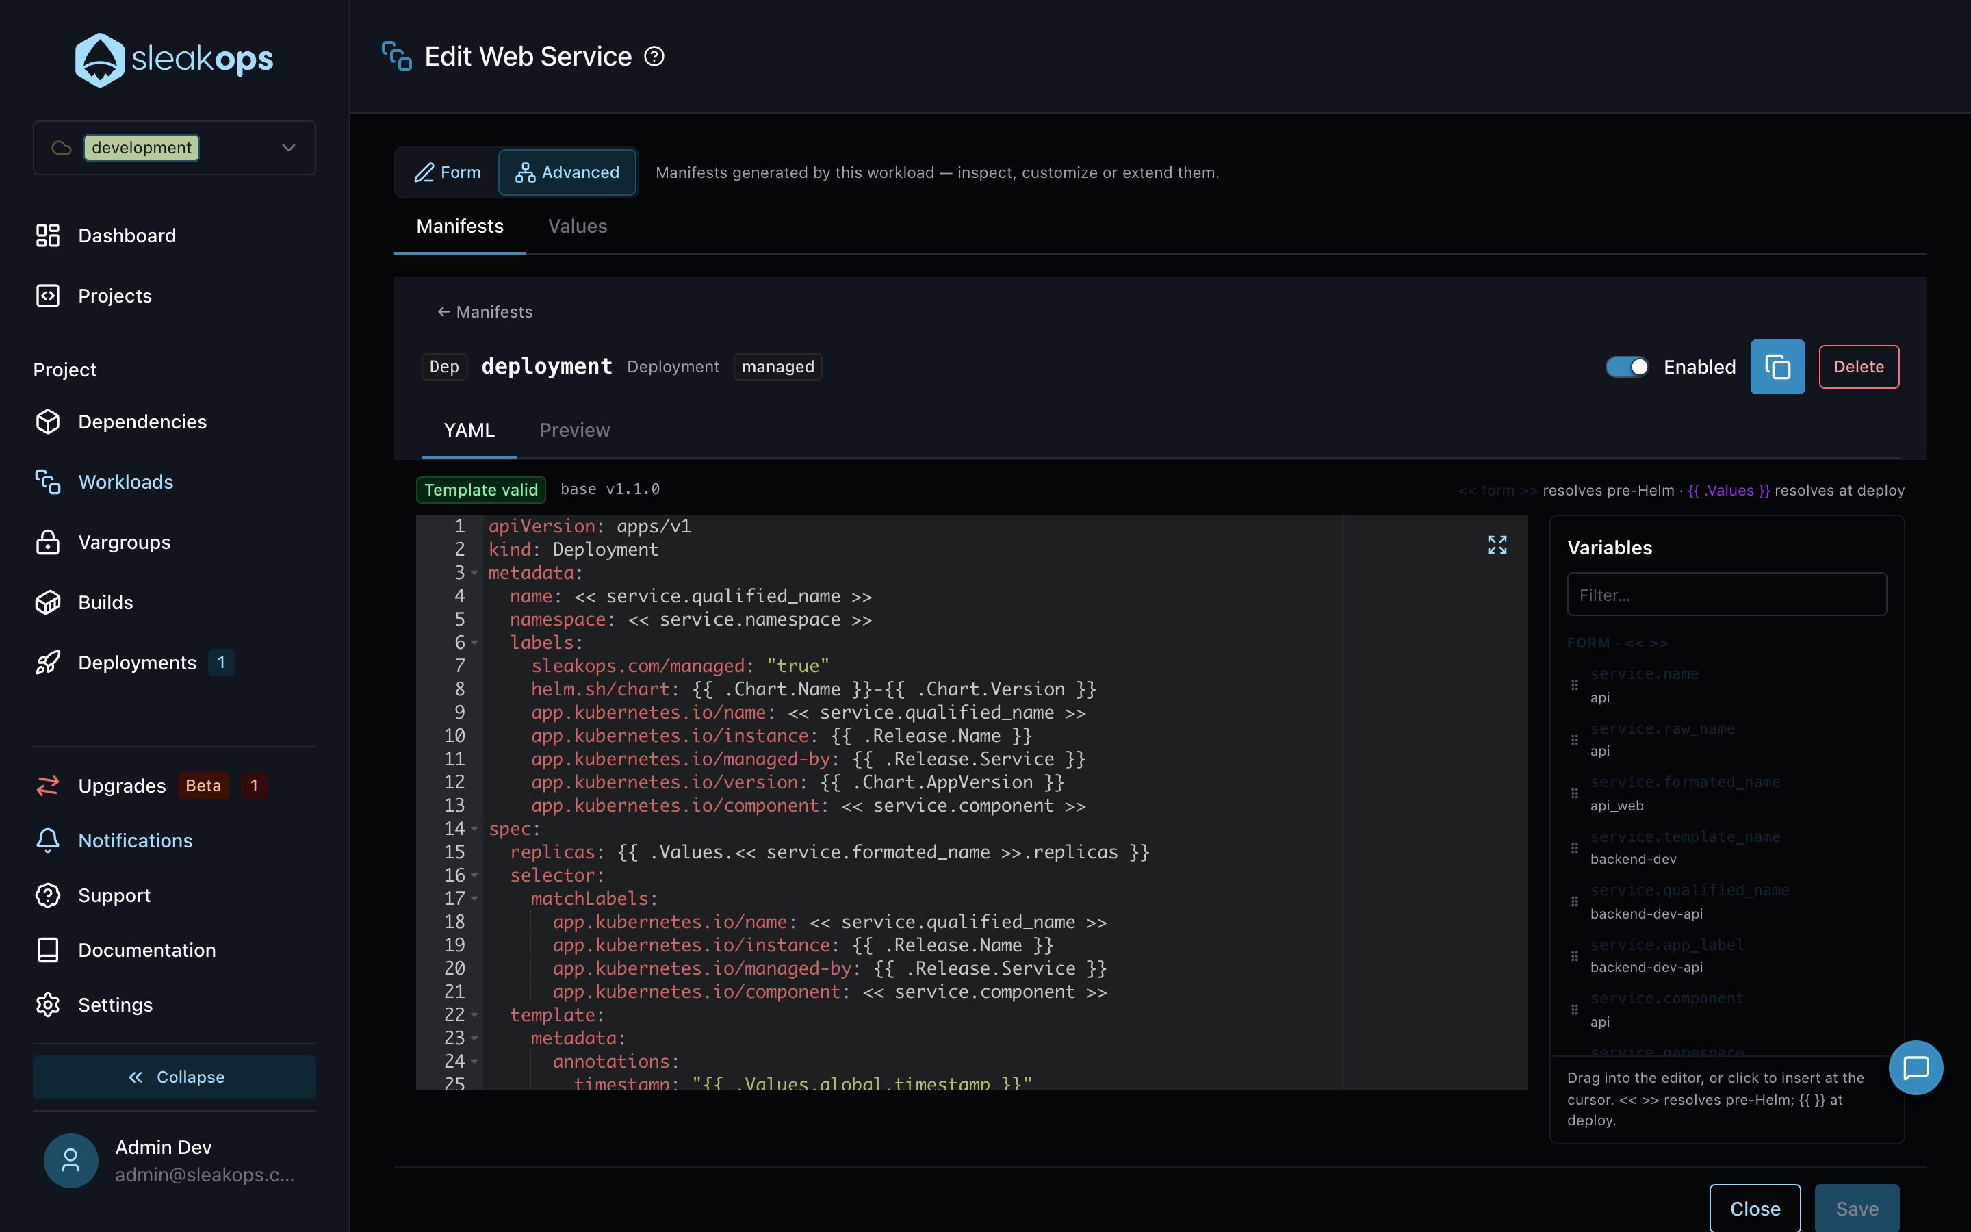
Task: Click the drag handle for service.component variable
Action: pyautogui.click(x=1574, y=1010)
